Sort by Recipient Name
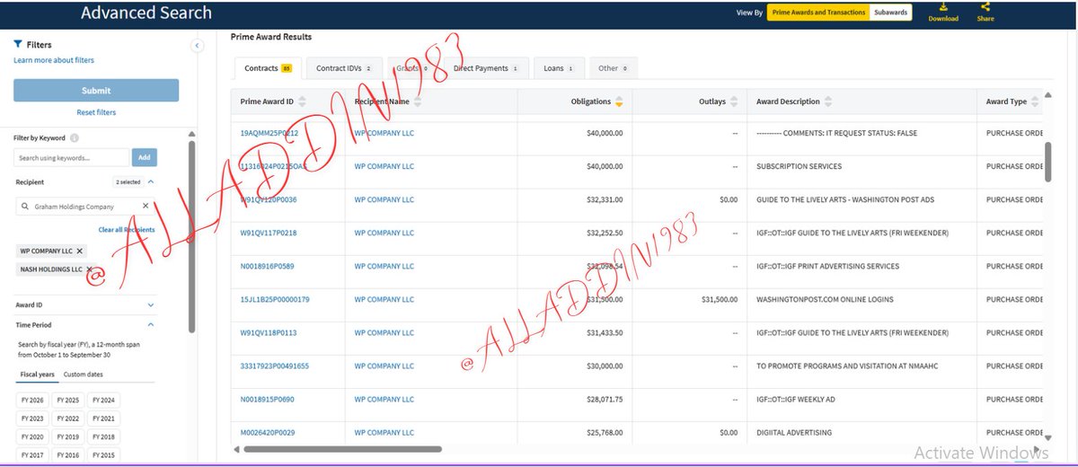The width and height of the screenshot is (1078, 467). [x=418, y=101]
